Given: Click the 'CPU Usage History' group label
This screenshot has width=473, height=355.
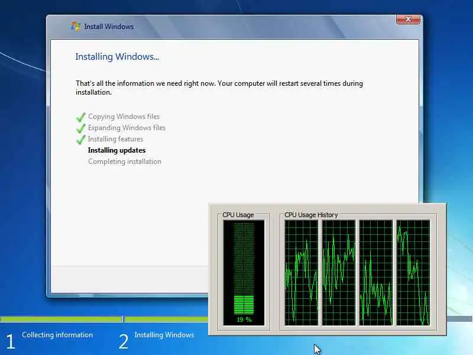Looking at the screenshot, I should click(x=311, y=215).
